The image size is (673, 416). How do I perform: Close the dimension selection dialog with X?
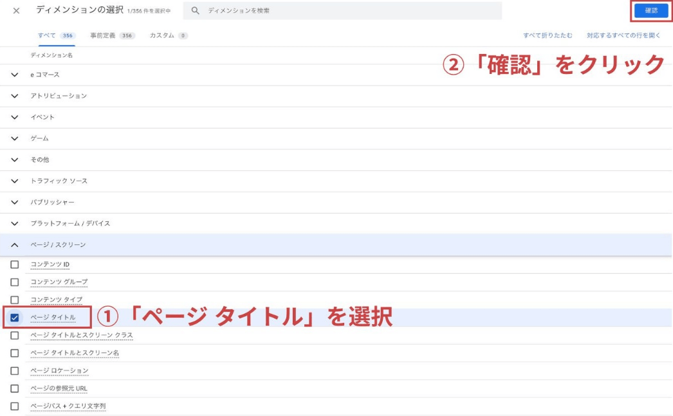coord(16,11)
